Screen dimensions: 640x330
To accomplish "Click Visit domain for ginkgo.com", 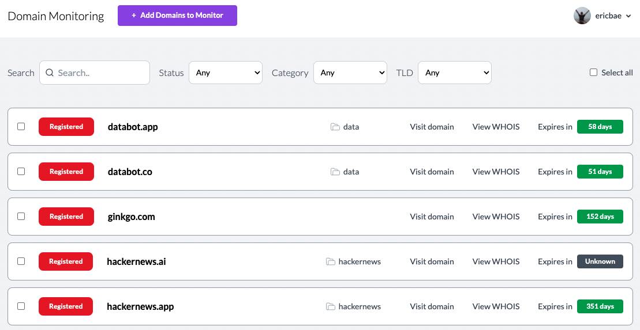I will (432, 217).
